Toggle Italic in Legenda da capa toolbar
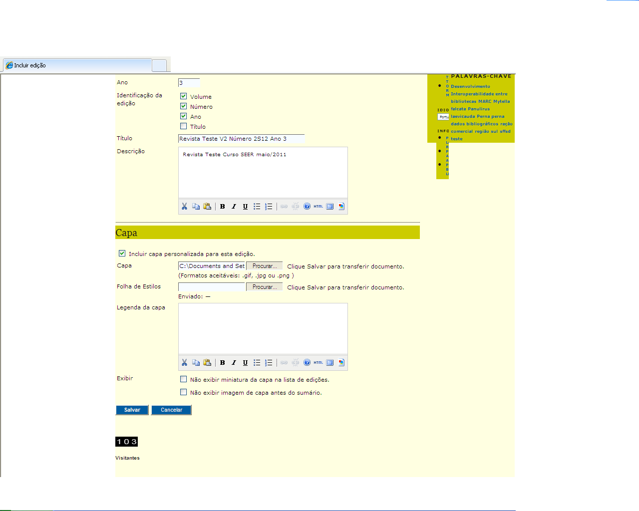Image resolution: width=639 pixels, height=511 pixels. point(234,363)
